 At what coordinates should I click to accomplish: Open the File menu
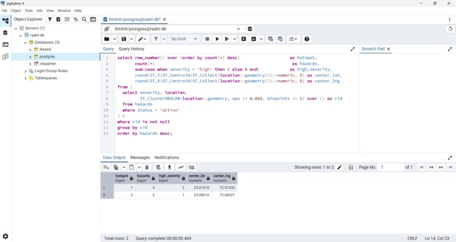coord(5,10)
